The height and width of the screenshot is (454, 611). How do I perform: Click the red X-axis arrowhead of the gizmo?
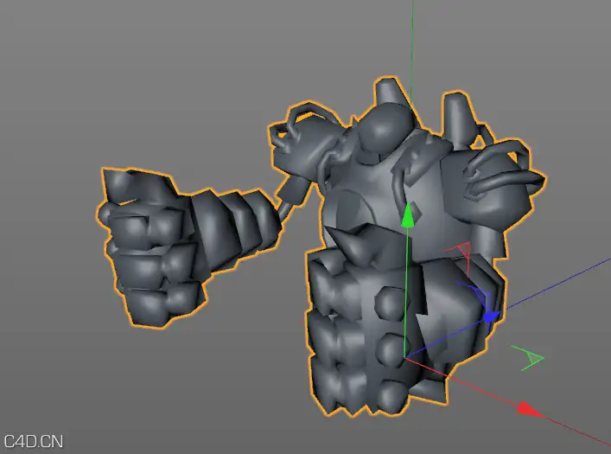pos(530,408)
